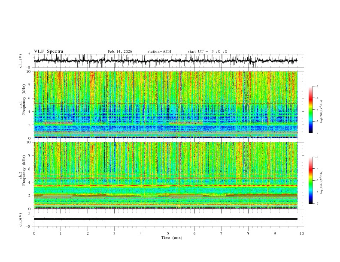Viewport: 340px width, 262px height.
Task: Click the ch.1 spectrogram "6" kHz tick label
Action: click(30, 98)
